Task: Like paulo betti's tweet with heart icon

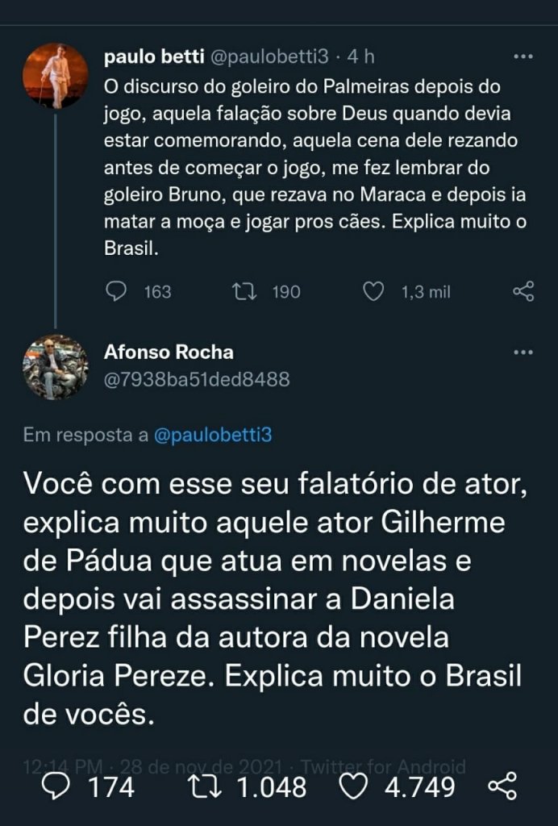Action: [x=373, y=292]
